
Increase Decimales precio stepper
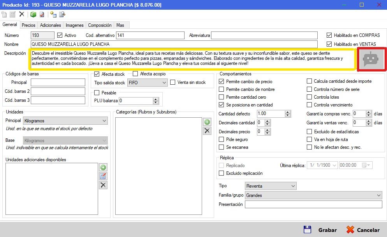[267, 130]
